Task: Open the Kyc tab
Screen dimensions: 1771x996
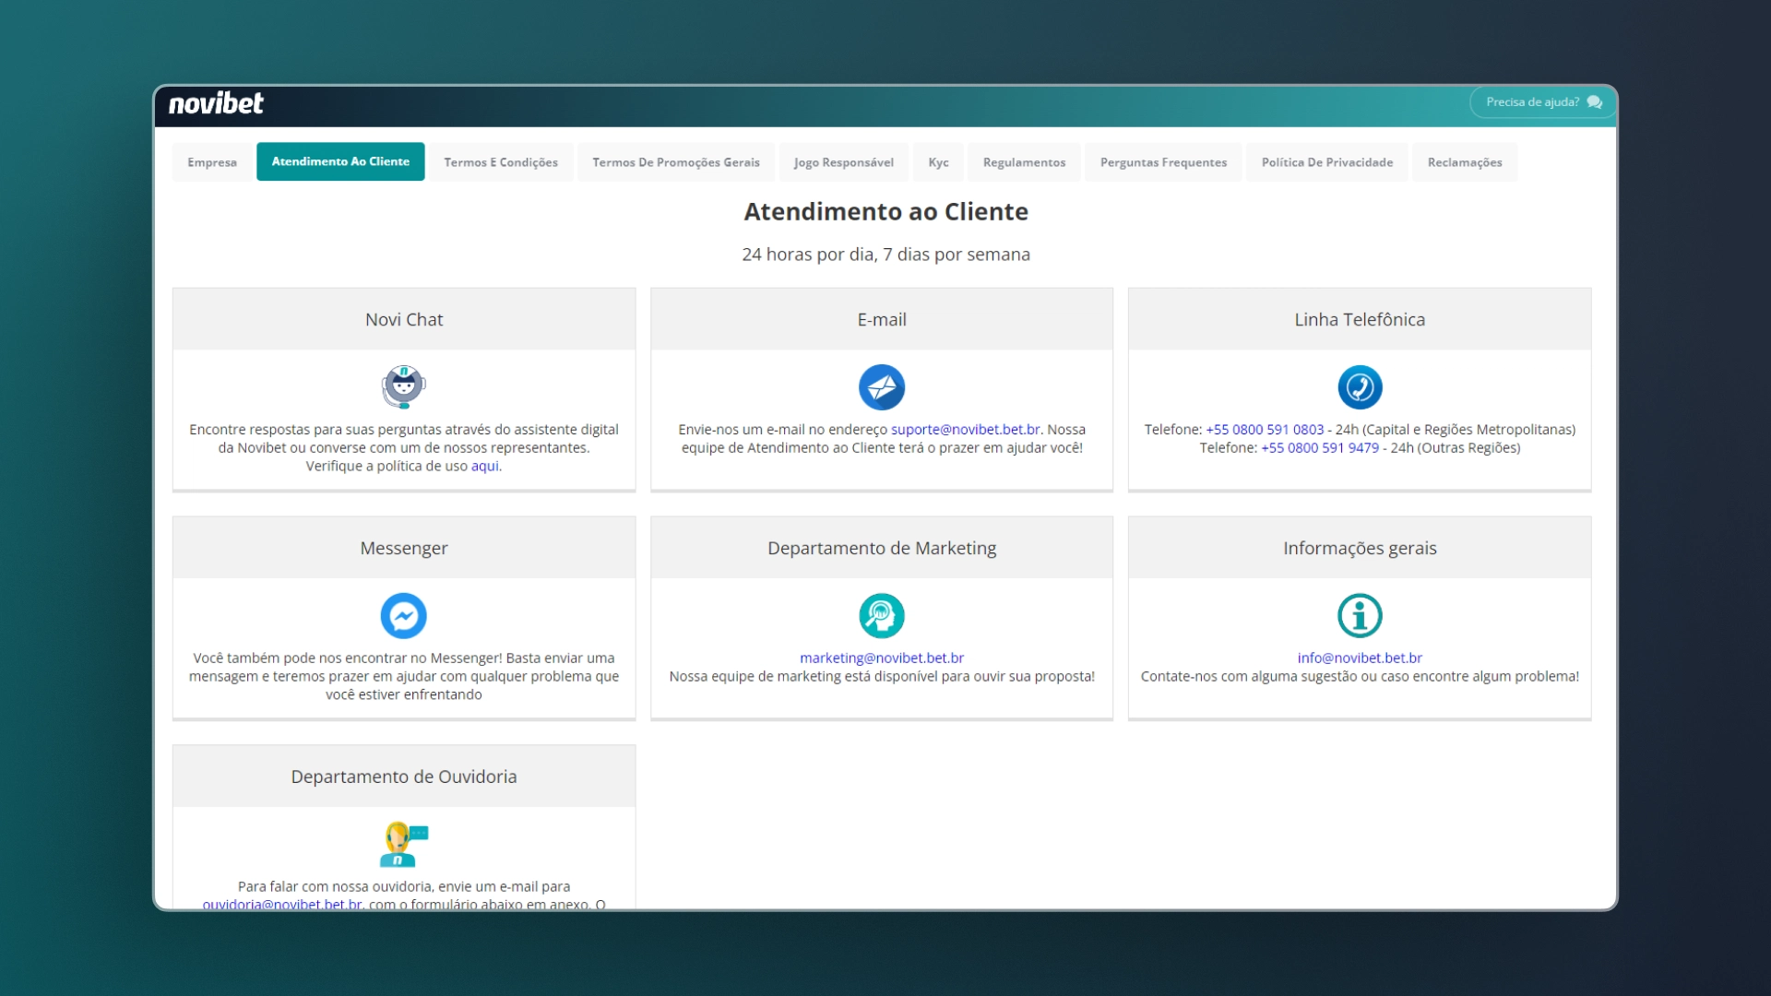Action: click(x=938, y=162)
